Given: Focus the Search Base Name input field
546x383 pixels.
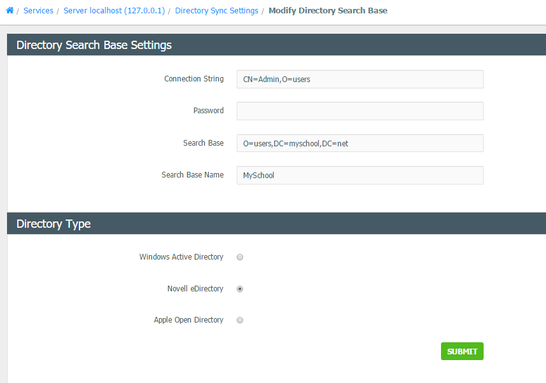Looking at the screenshot, I should coord(360,175).
